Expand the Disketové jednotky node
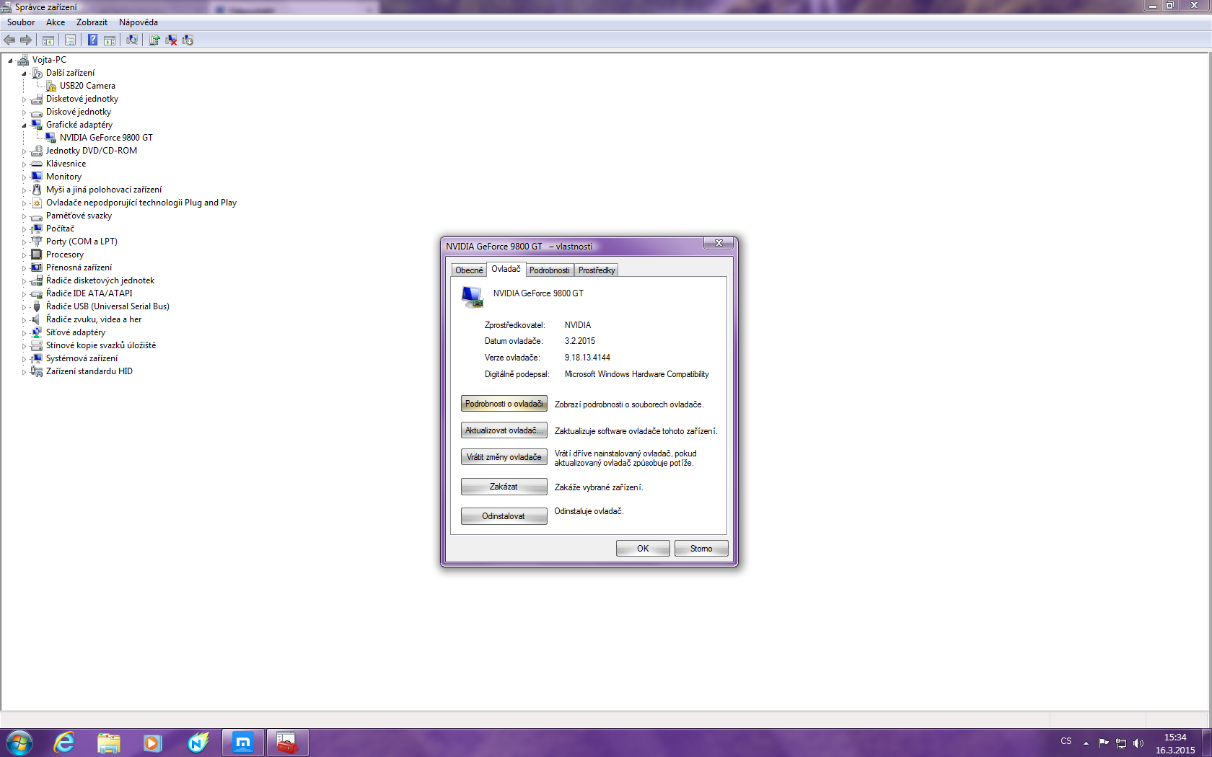The image size is (1212, 757). (24, 99)
